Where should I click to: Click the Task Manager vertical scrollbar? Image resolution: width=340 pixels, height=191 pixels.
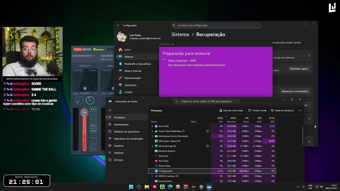[303, 136]
